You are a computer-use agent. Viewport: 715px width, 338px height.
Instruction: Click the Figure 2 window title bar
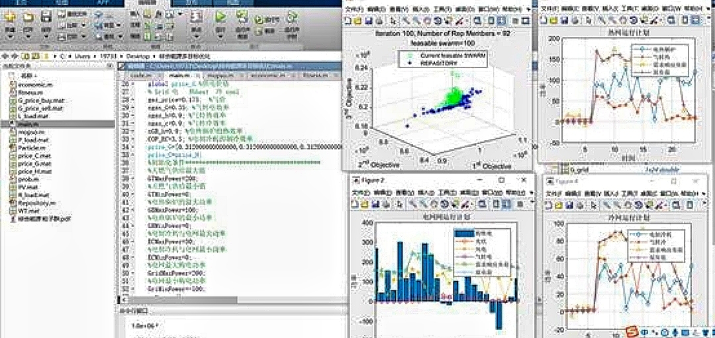[x=440, y=181]
